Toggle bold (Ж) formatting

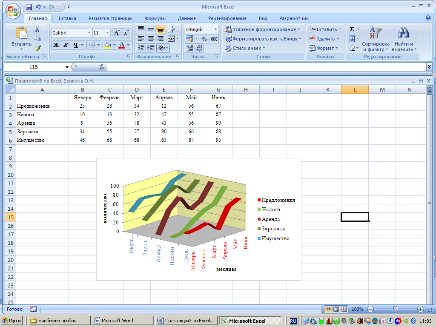56,45
